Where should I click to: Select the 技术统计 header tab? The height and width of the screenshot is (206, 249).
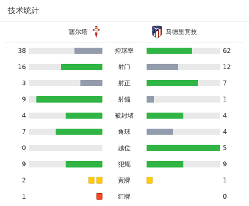pyautogui.click(x=23, y=11)
